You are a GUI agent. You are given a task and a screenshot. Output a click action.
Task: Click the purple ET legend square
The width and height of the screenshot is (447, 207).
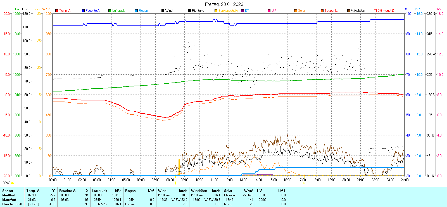click(x=242, y=11)
